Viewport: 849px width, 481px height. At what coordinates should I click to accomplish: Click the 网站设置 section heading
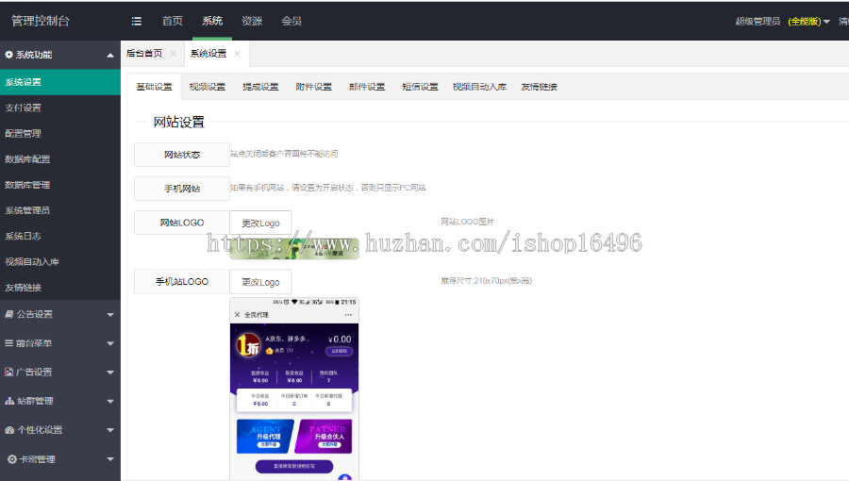pos(178,123)
